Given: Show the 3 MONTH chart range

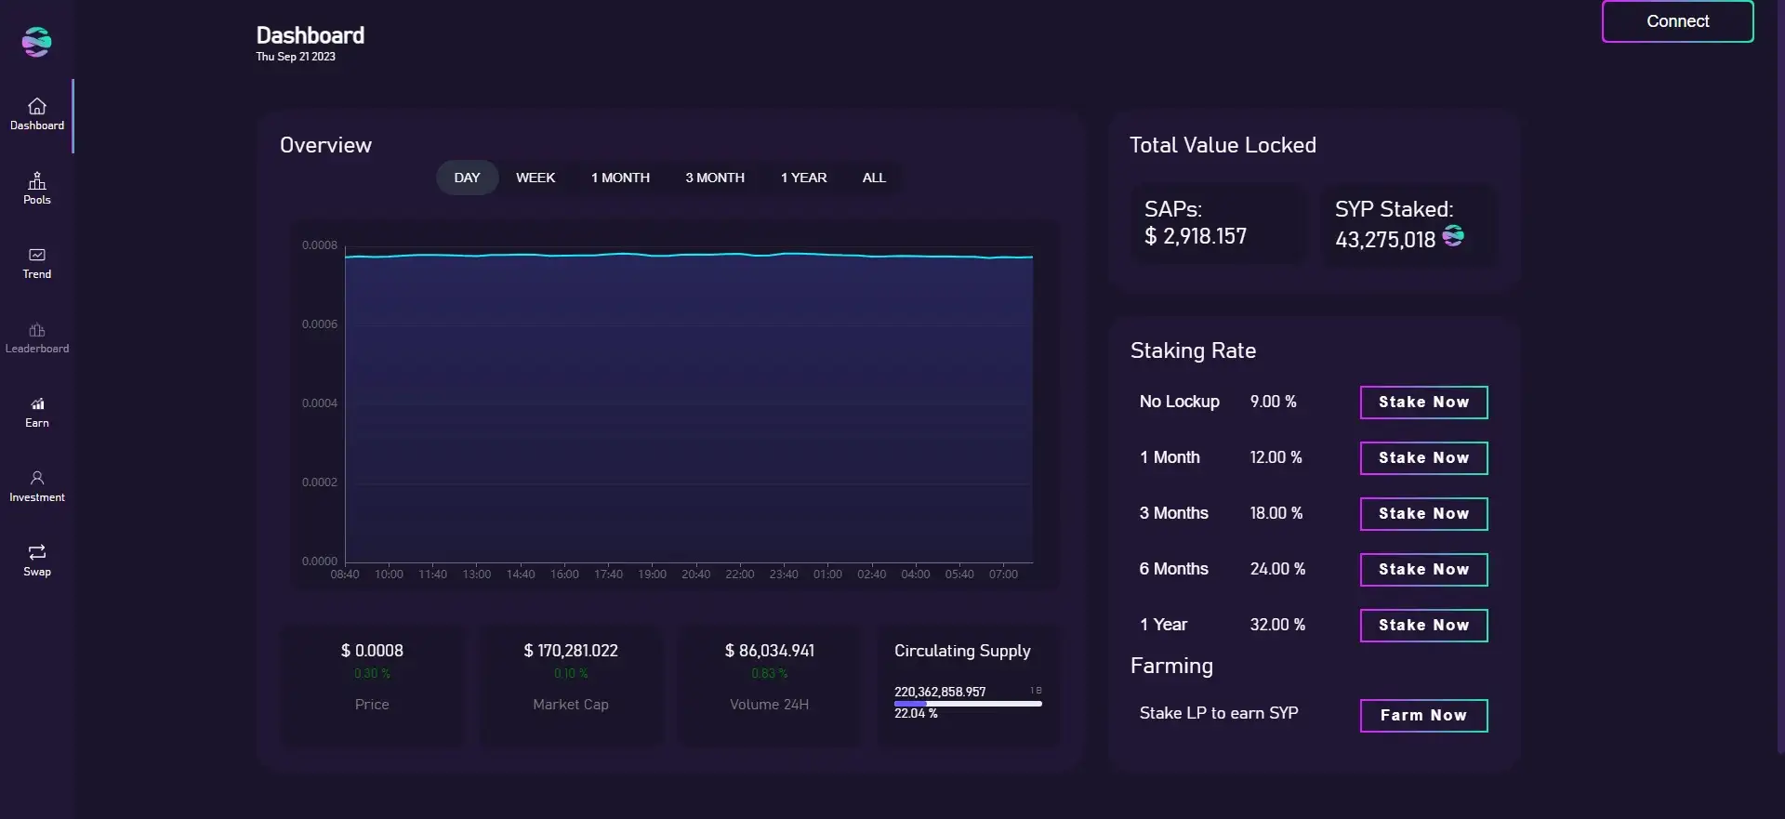Looking at the screenshot, I should [x=715, y=178].
